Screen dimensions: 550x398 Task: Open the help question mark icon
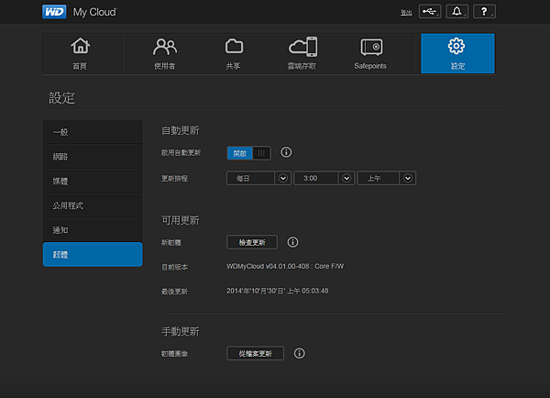(x=484, y=12)
